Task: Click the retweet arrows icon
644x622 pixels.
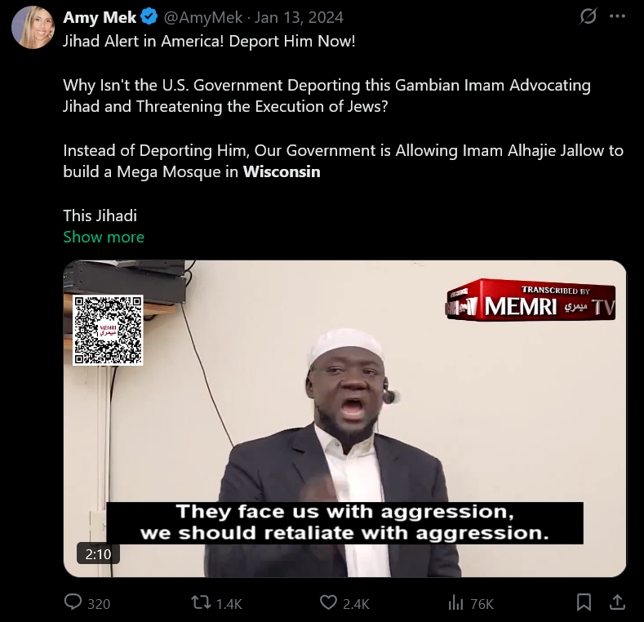Action: [x=202, y=602]
